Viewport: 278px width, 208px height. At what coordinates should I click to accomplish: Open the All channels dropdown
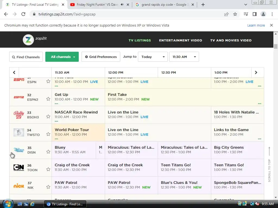point(62,57)
